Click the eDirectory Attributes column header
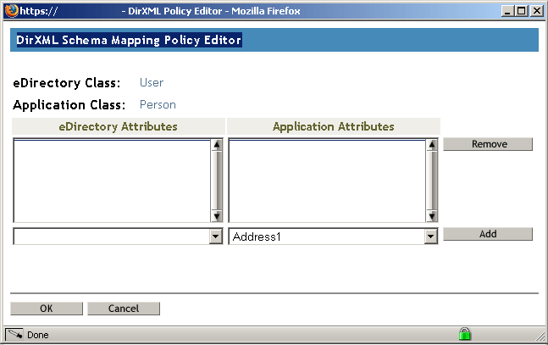Viewport: 548px width, 345px height. (118, 126)
